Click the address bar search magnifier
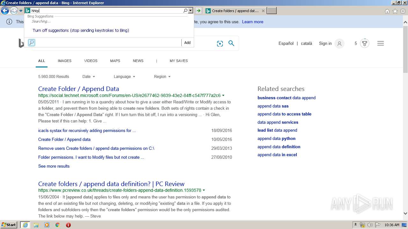408x229 pixels. pos(186,11)
